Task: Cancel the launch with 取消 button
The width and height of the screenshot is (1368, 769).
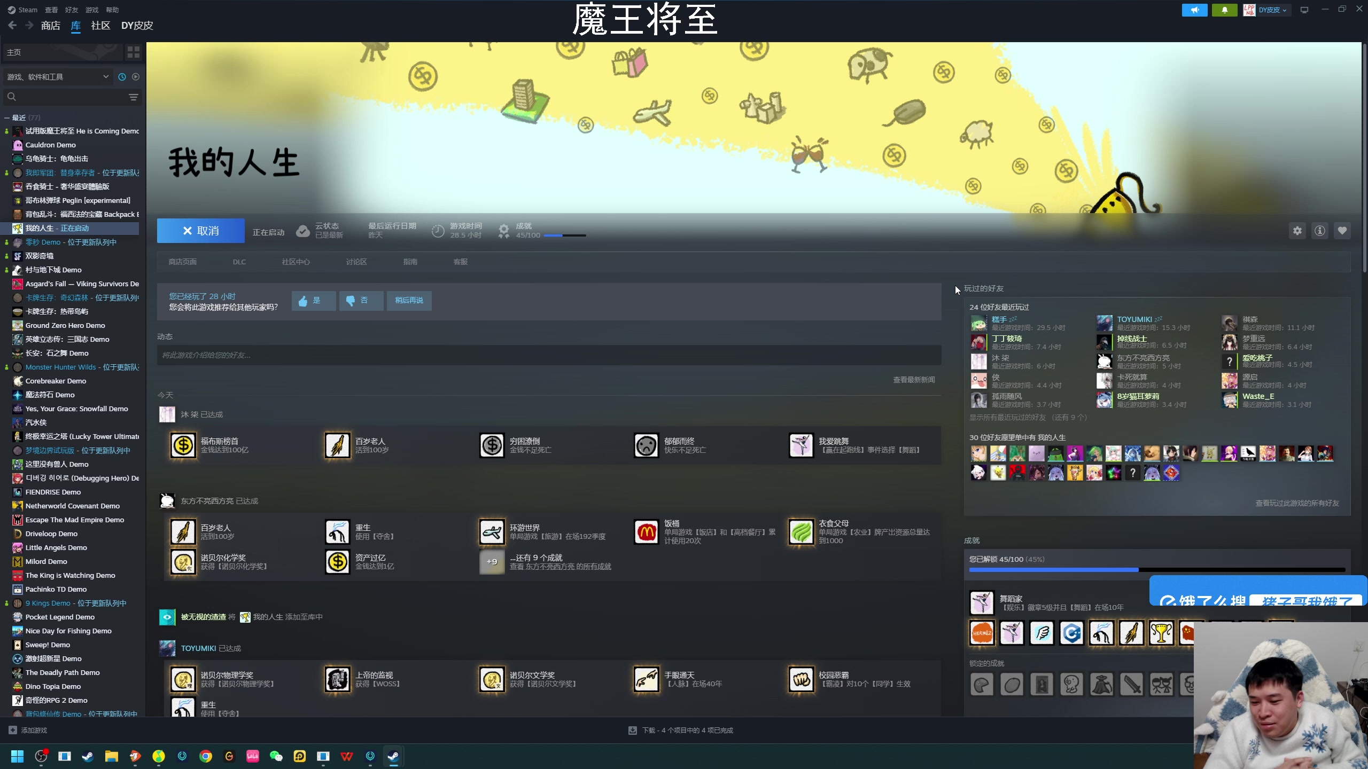Action: [x=201, y=231]
